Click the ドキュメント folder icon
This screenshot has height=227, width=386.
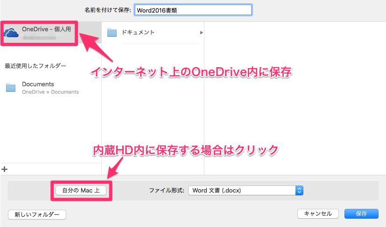pyautogui.click(x=112, y=33)
